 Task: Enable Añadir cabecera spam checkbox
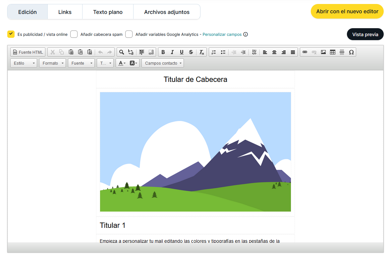tap(74, 34)
